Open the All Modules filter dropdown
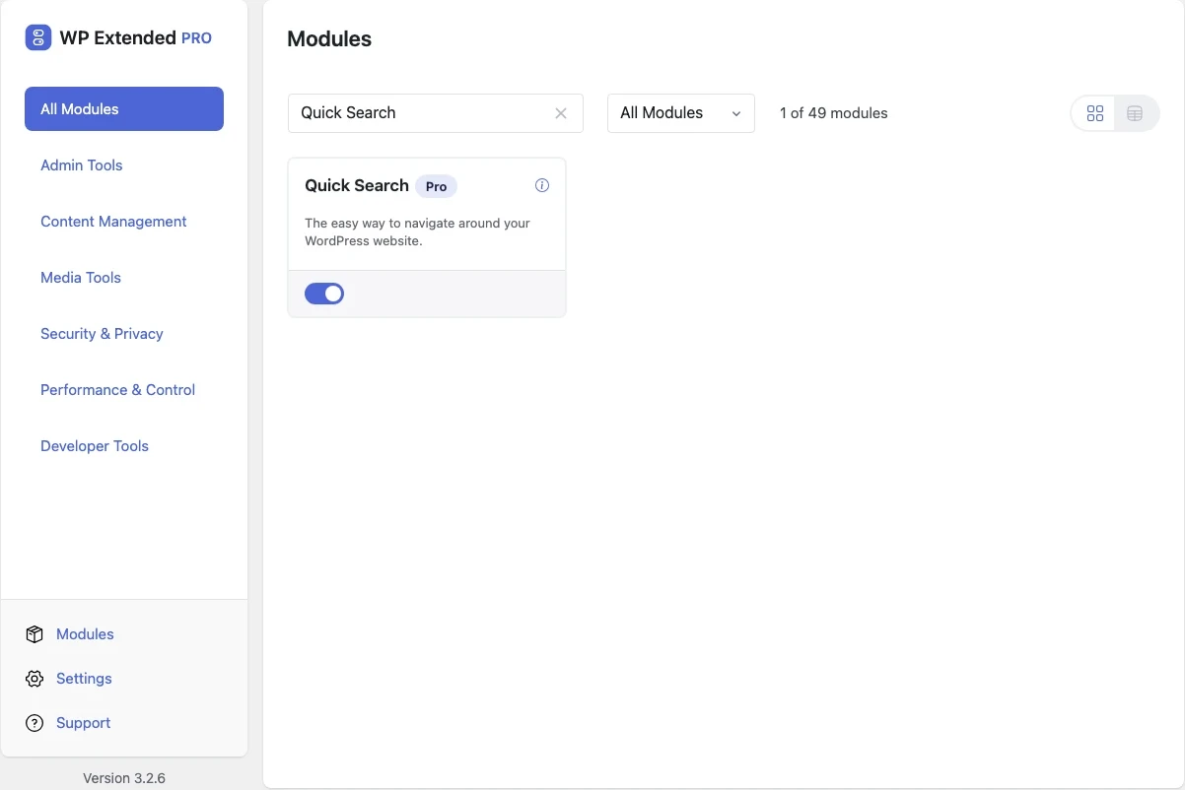1185x790 pixels. point(681,113)
